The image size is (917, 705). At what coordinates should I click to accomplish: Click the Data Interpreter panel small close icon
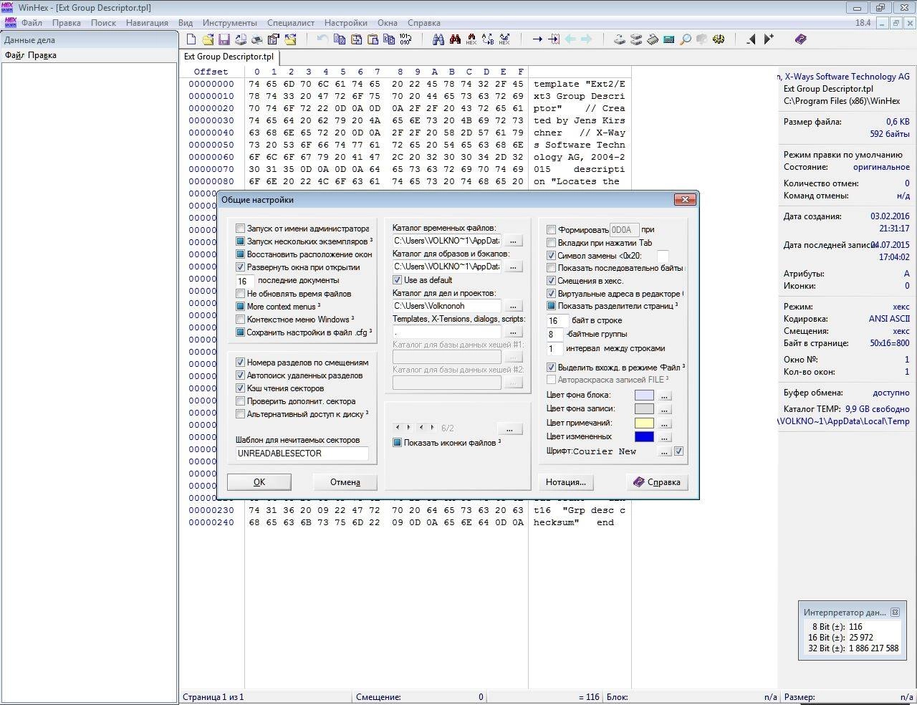point(894,613)
